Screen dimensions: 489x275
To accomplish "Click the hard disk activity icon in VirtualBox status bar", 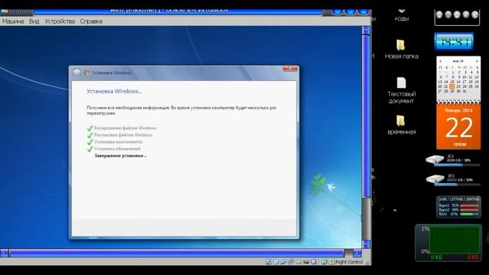I will coord(268,261).
